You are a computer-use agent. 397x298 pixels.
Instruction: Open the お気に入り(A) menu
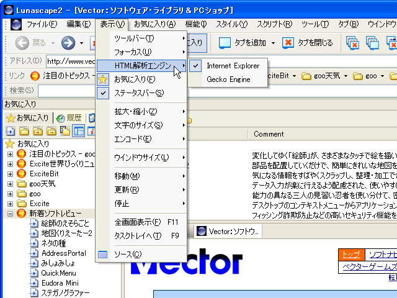[154, 24]
